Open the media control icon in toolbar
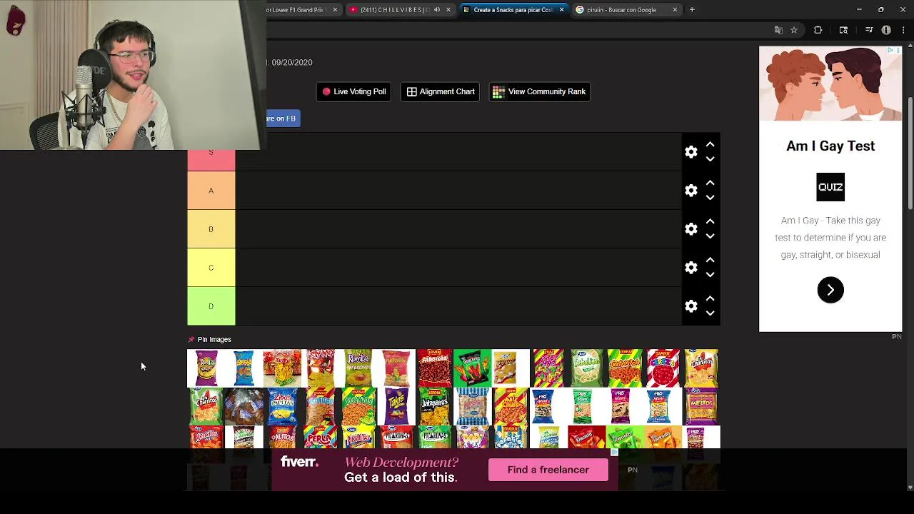The width and height of the screenshot is (914, 514). pyautogui.click(x=869, y=30)
